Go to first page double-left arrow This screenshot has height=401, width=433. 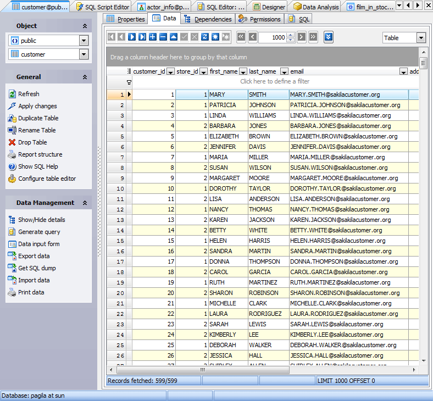(x=241, y=37)
